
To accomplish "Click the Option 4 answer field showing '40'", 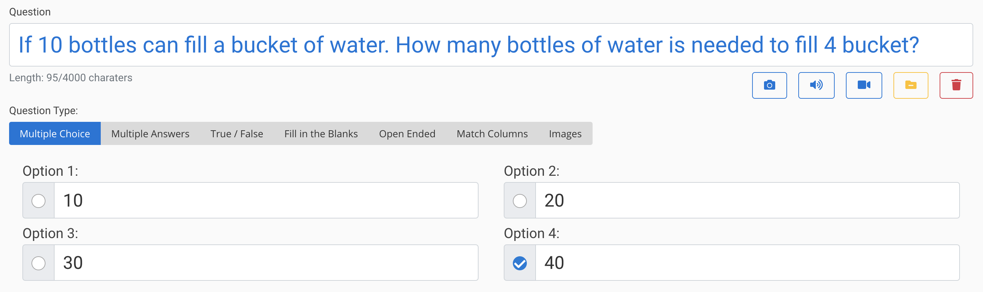I will [748, 262].
